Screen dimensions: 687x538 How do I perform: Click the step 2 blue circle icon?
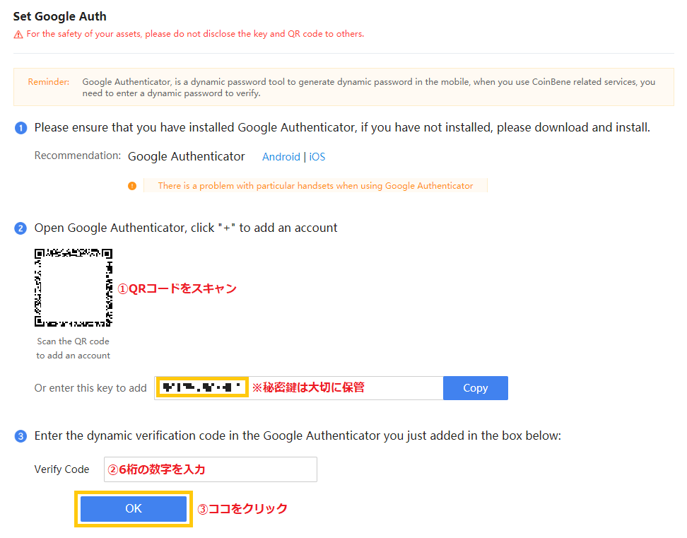(x=20, y=228)
